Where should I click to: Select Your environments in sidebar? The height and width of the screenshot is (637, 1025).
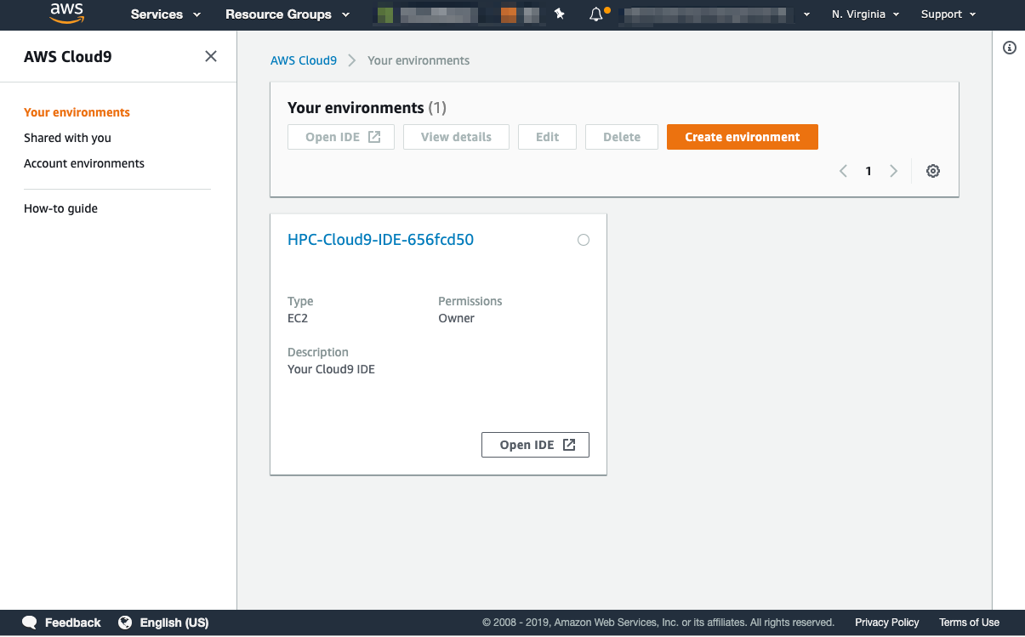tap(77, 112)
